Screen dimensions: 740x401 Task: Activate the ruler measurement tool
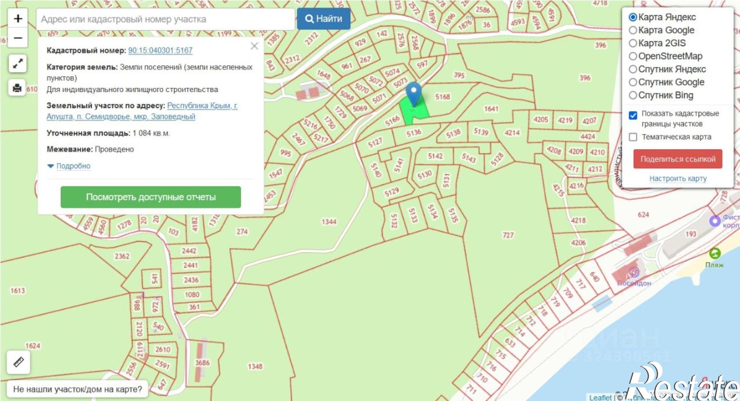point(18,362)
